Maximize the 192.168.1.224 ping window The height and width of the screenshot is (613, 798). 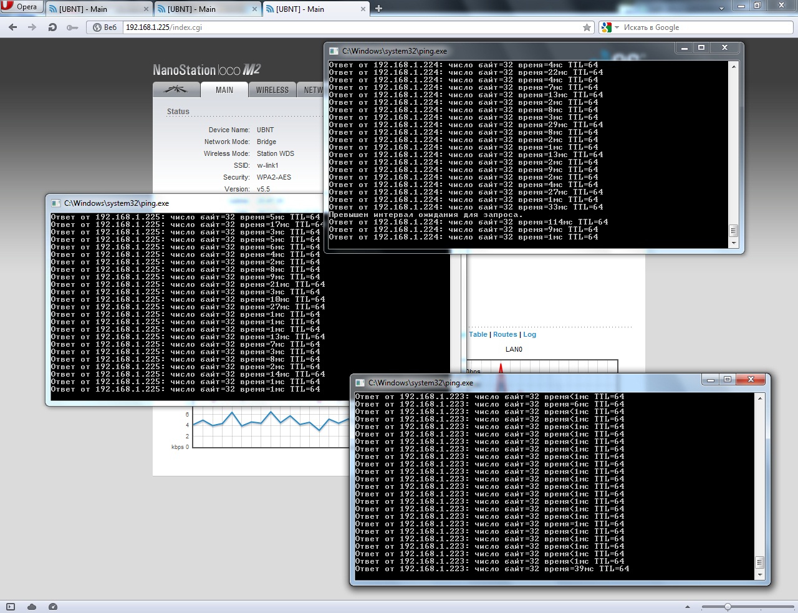coord(701,48)
